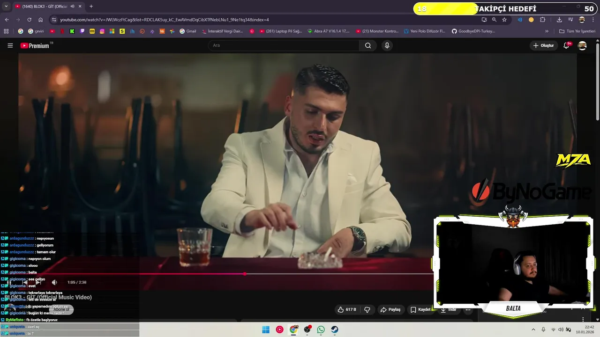
Task: Click the Kaydet save button
Action: click(x=420, y=309)
